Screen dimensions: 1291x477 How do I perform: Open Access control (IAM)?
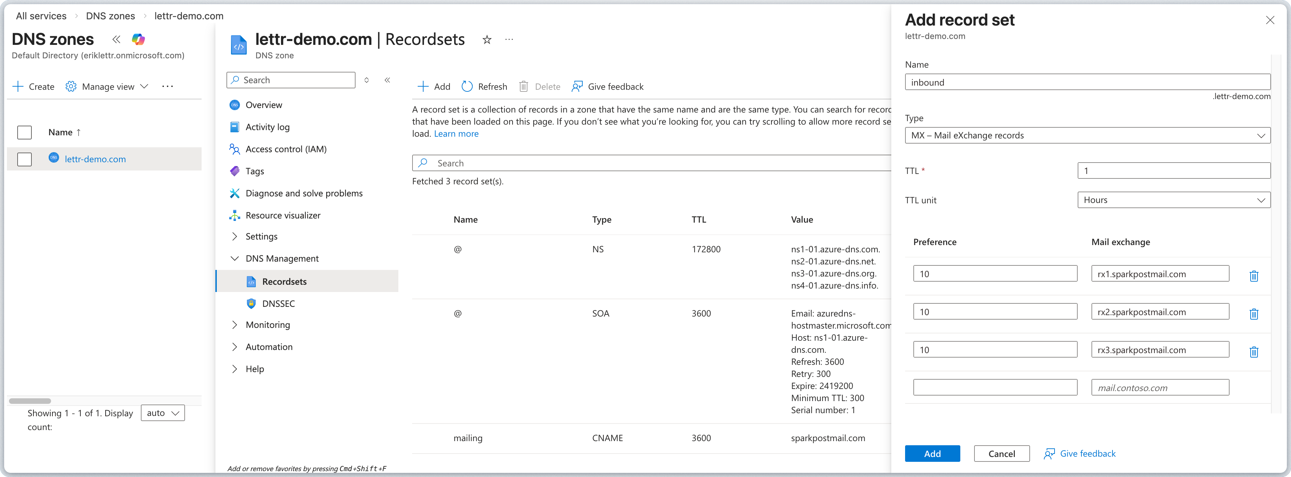(286, 149)
